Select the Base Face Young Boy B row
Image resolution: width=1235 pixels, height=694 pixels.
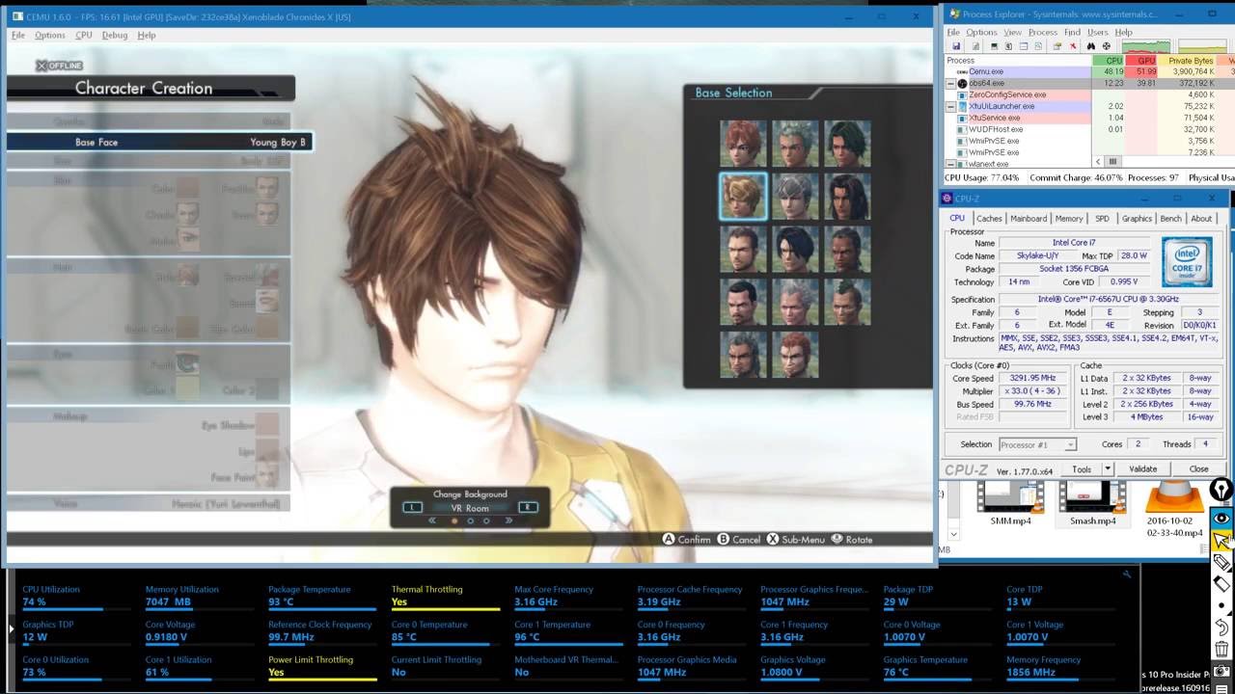(x=159, y=142)
